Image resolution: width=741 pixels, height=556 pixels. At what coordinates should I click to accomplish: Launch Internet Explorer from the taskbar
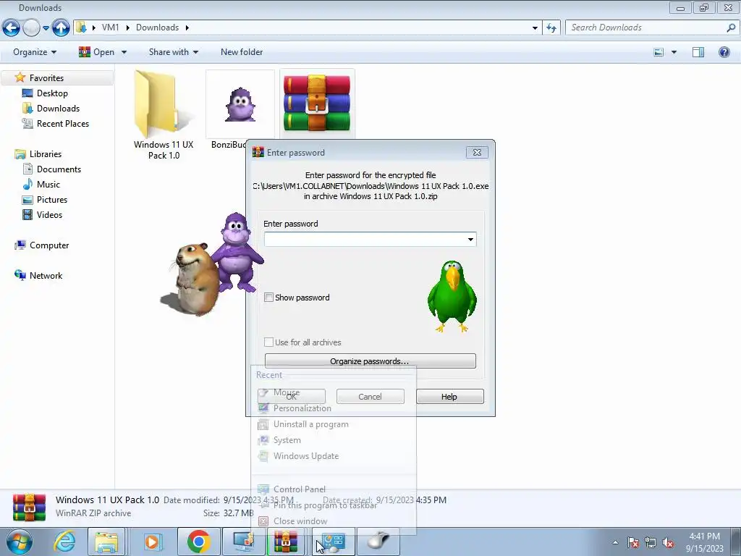point(64,542)
